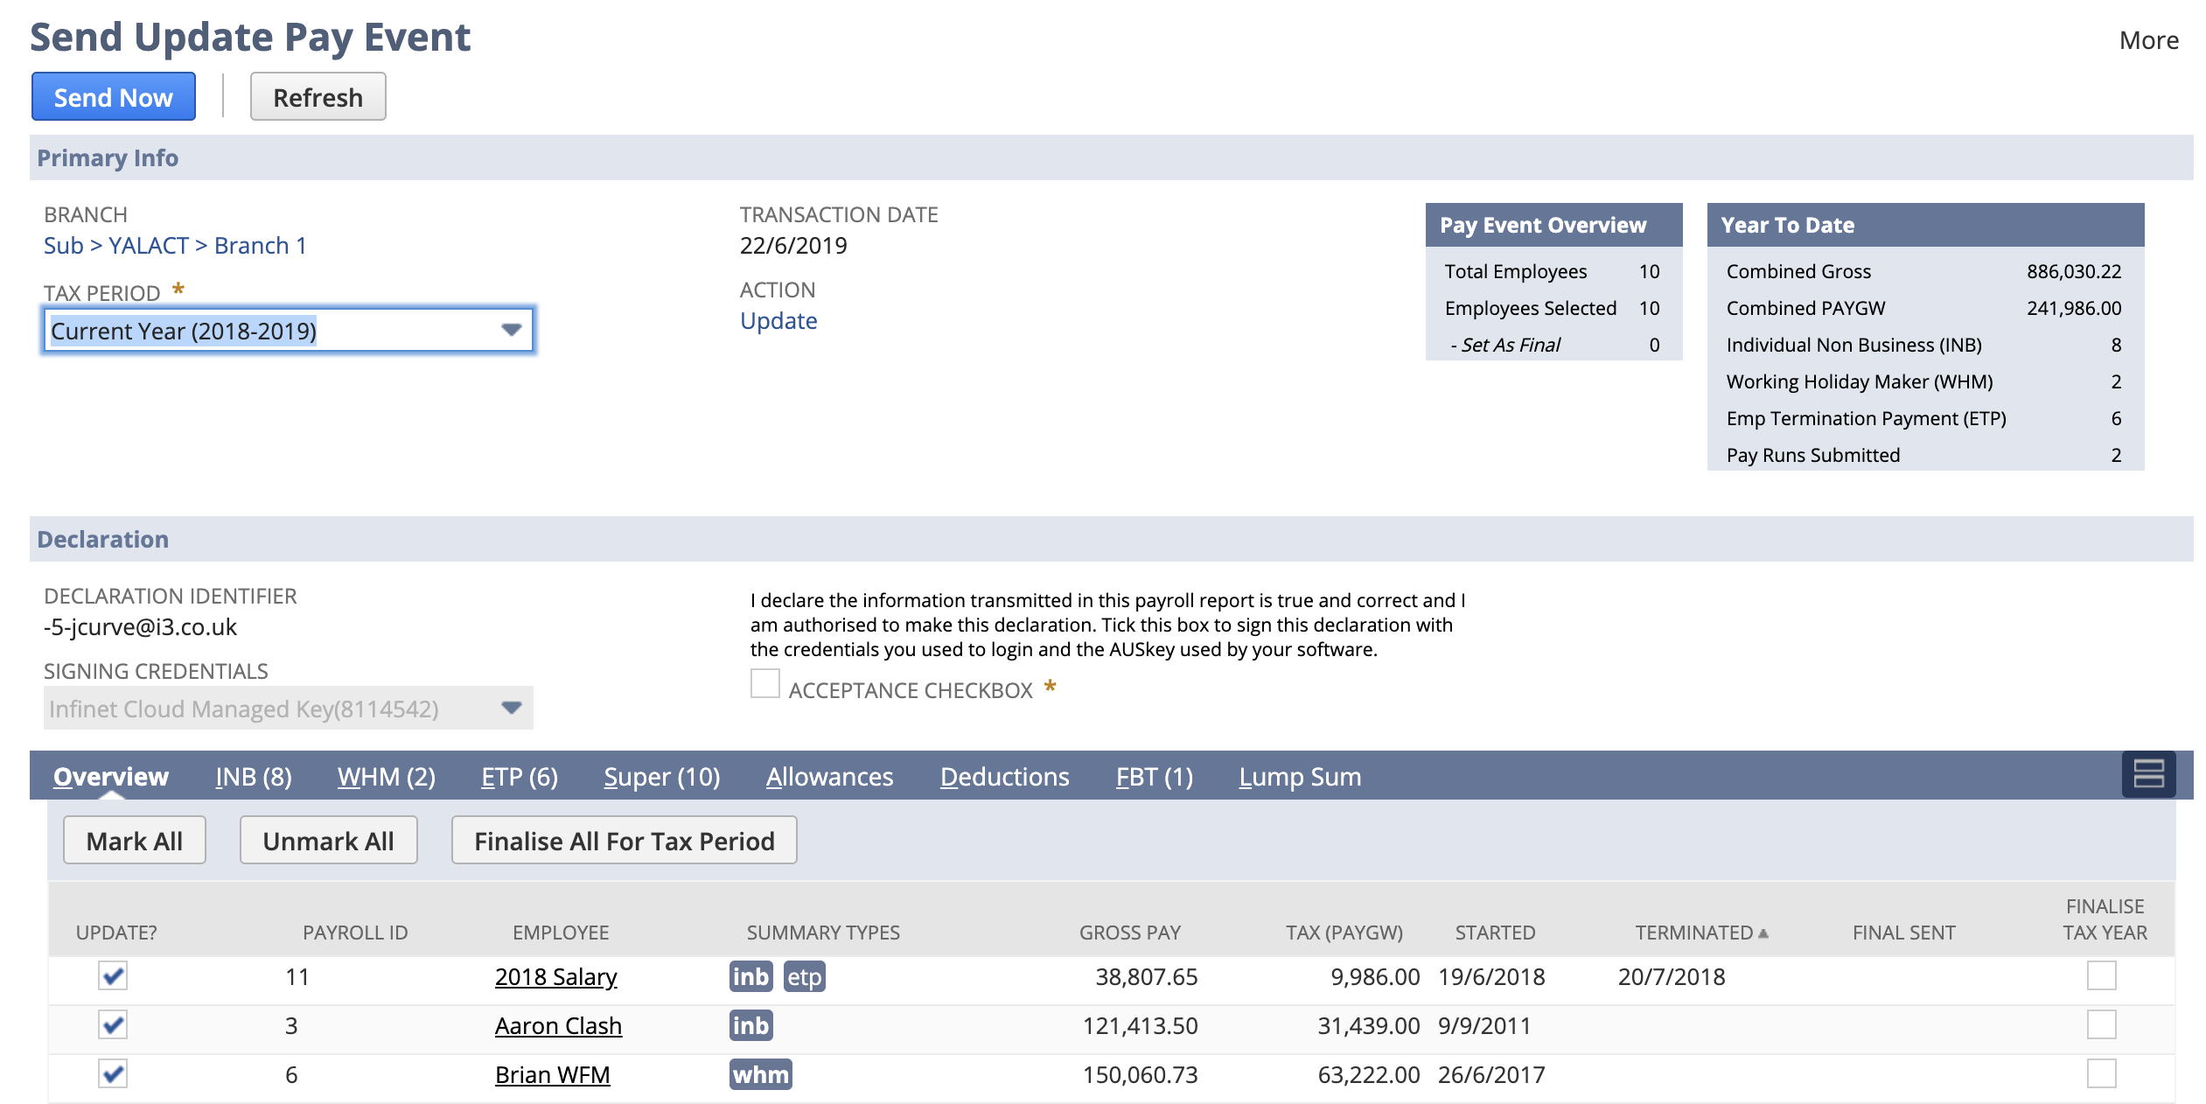Click the whm badge on Brian WFM row
Screen dimensions: 2206x1104
(760, 1074)
